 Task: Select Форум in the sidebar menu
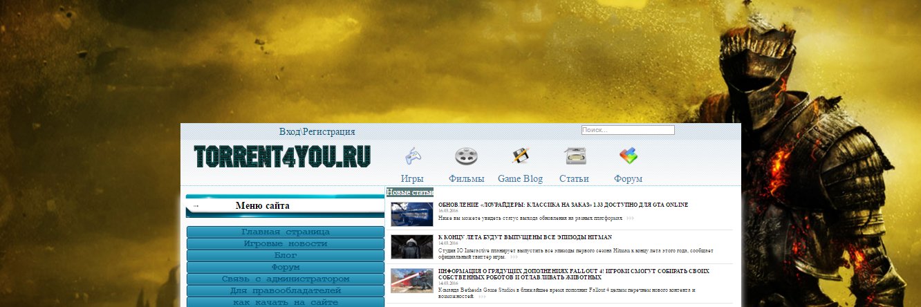coord(286,267)
